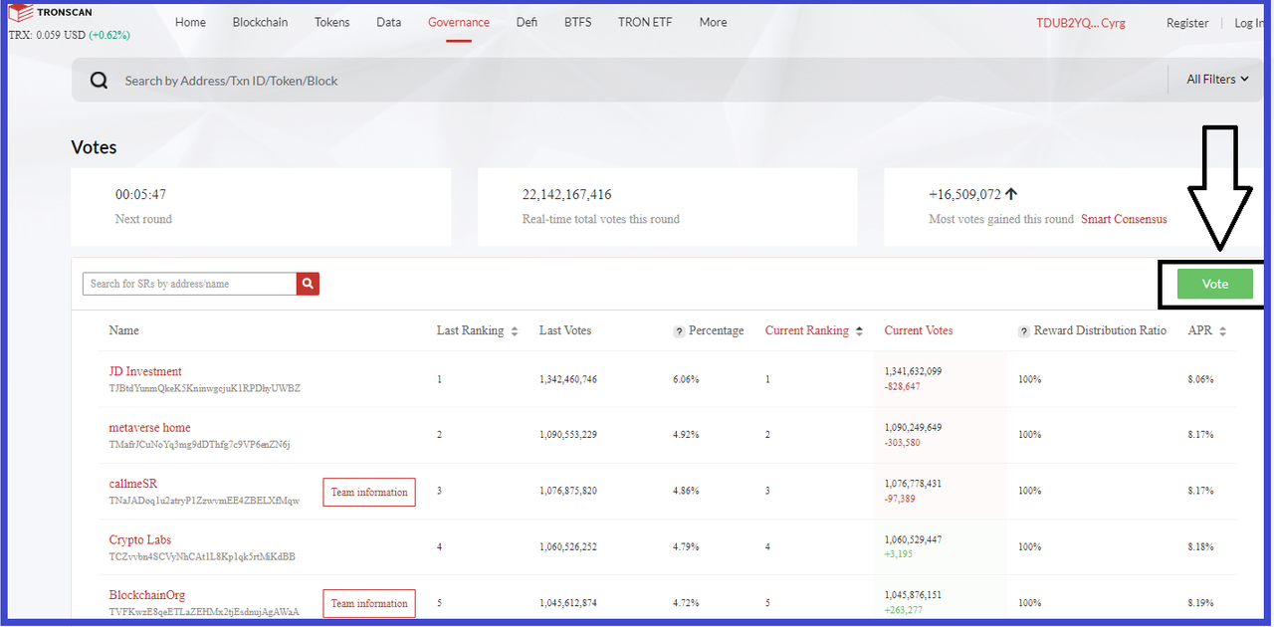Click the percentage value 4.92%
The width and height of the screenshot is (1274, 627).
(687, 435)
